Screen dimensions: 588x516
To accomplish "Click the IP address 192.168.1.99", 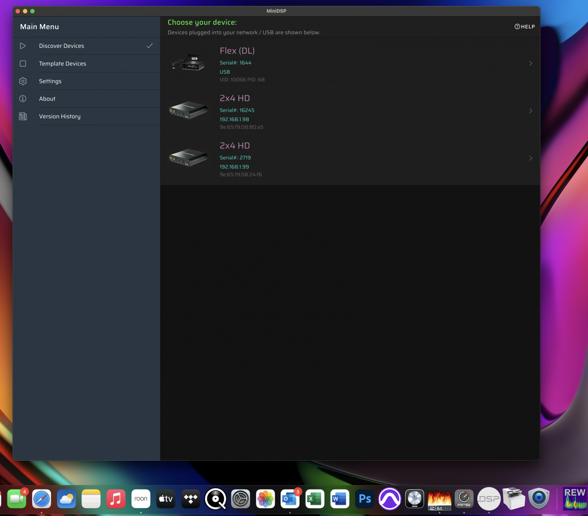I will (234, 167).
